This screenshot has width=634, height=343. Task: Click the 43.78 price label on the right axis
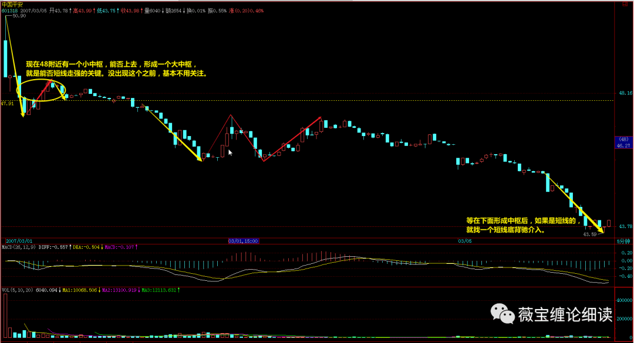626,226
